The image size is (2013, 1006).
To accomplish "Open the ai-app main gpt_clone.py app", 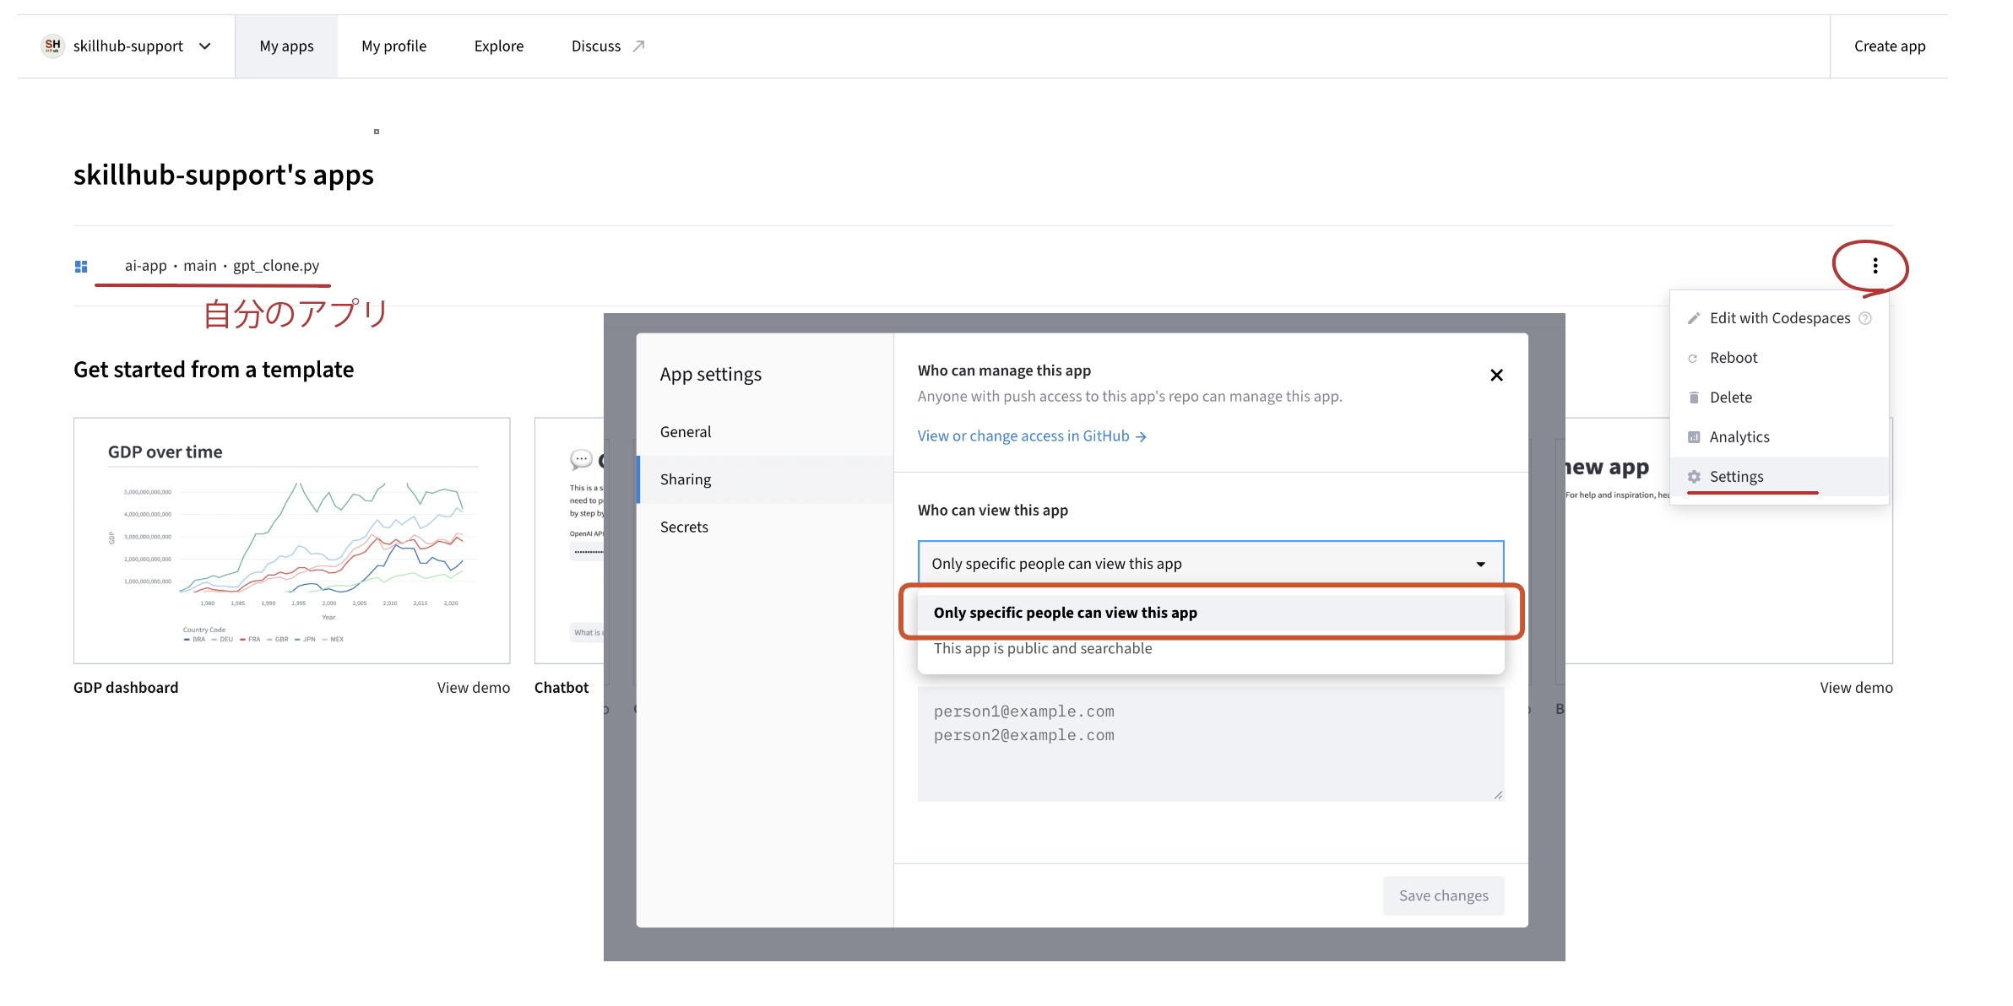I will coord(222,266).
